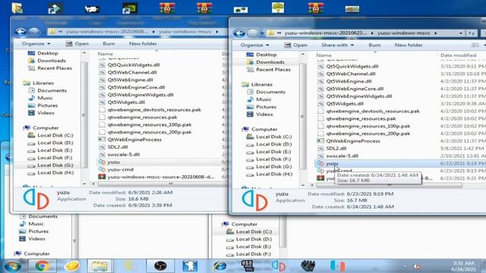This screenshot has width=486, height=273.
Task: Select the highlighted yuzu application in right window
Action: click(x=332, y=164)
